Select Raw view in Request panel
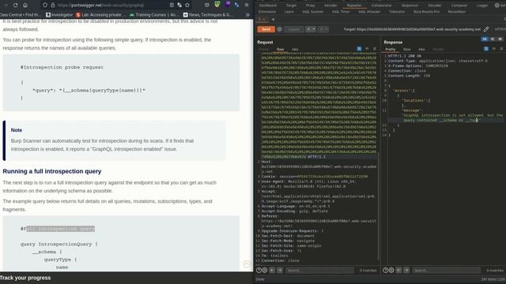Viewport: 506px width, 284px height. point(281,49)
